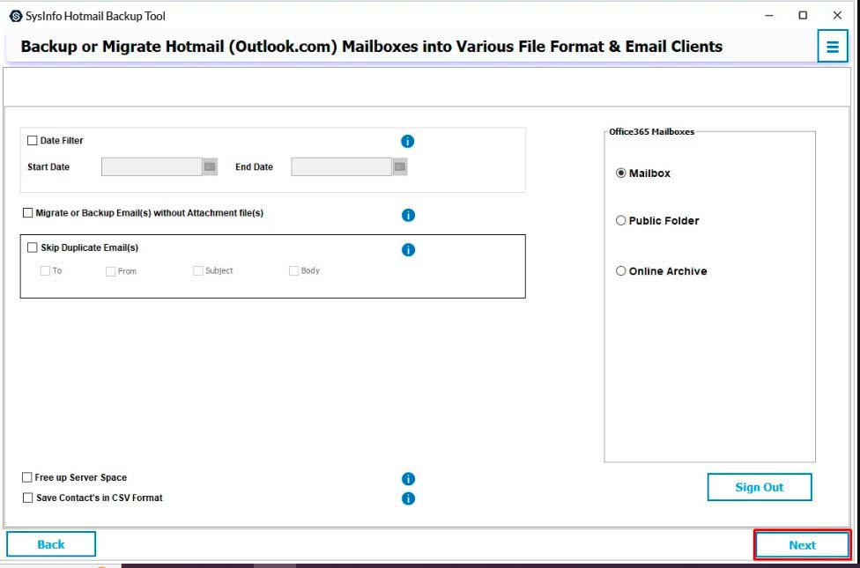
Task: Open the hamburger menu icon
Action: pos(833,46)
